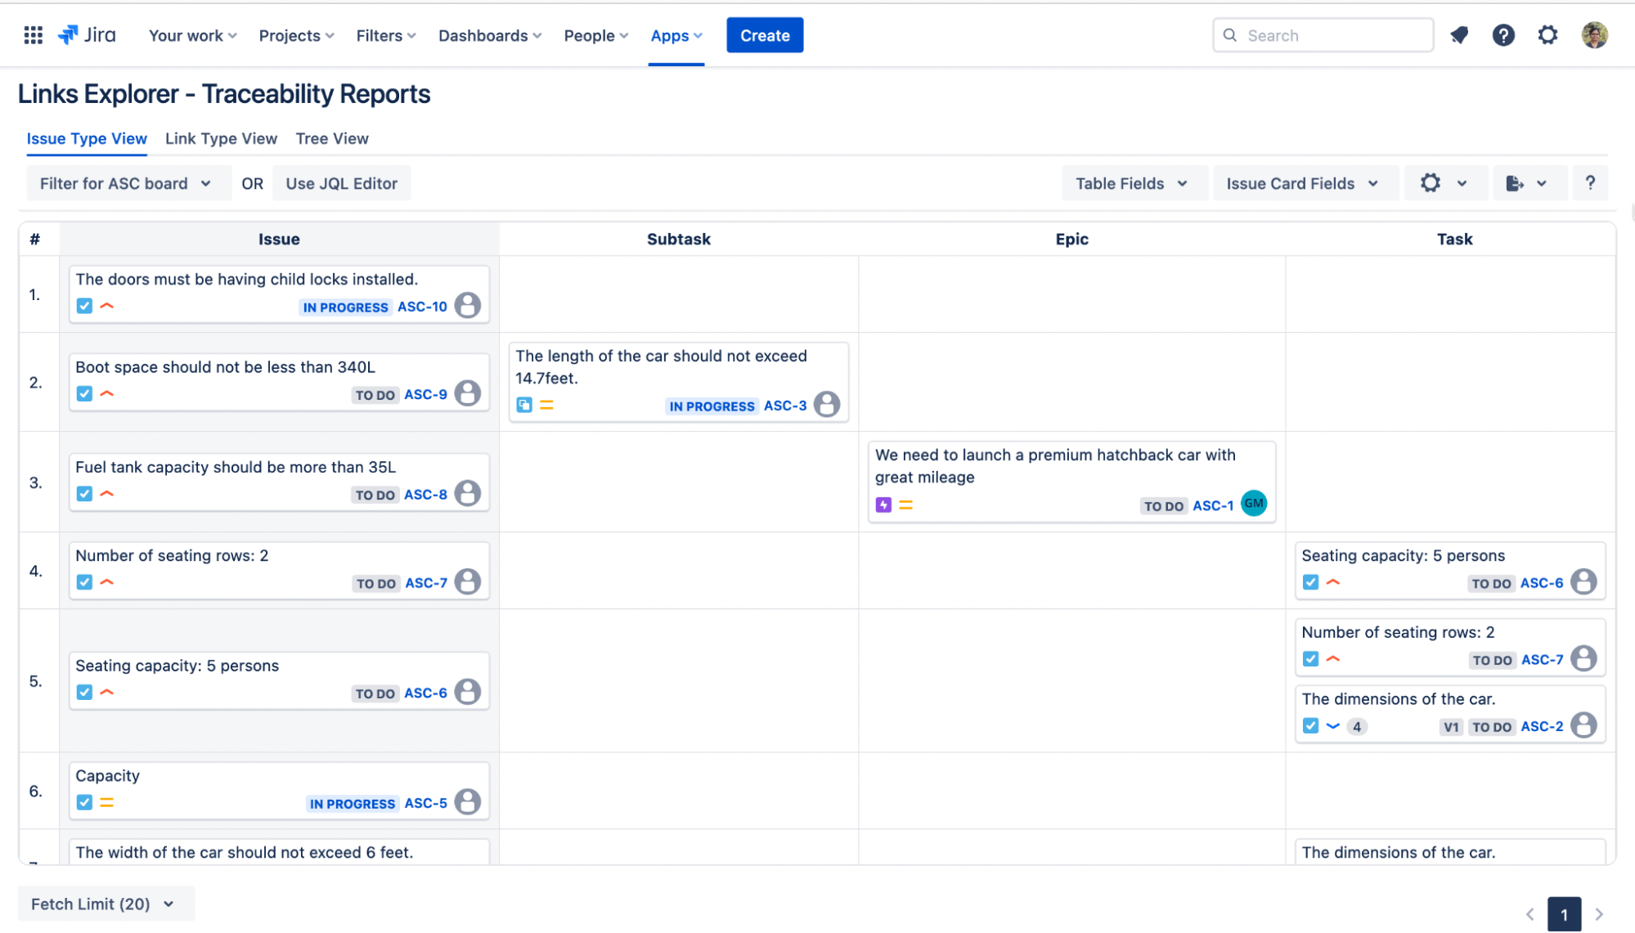Click the user profile avatar
Screen dimensions: 1635x933
1594,35
